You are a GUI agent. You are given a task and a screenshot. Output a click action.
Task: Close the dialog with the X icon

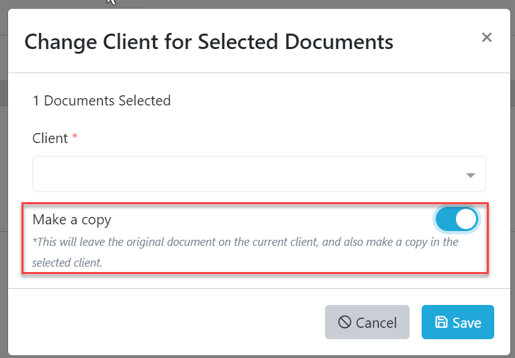[x=487, y=38]
